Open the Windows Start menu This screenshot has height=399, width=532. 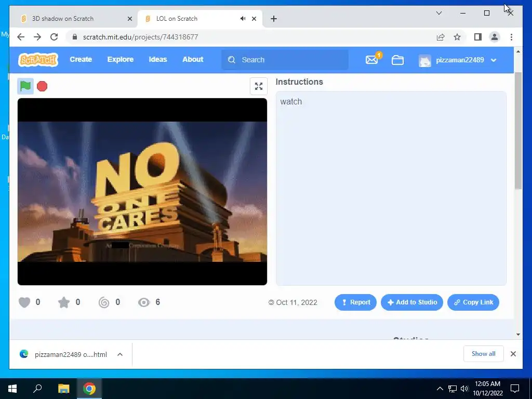12,389
